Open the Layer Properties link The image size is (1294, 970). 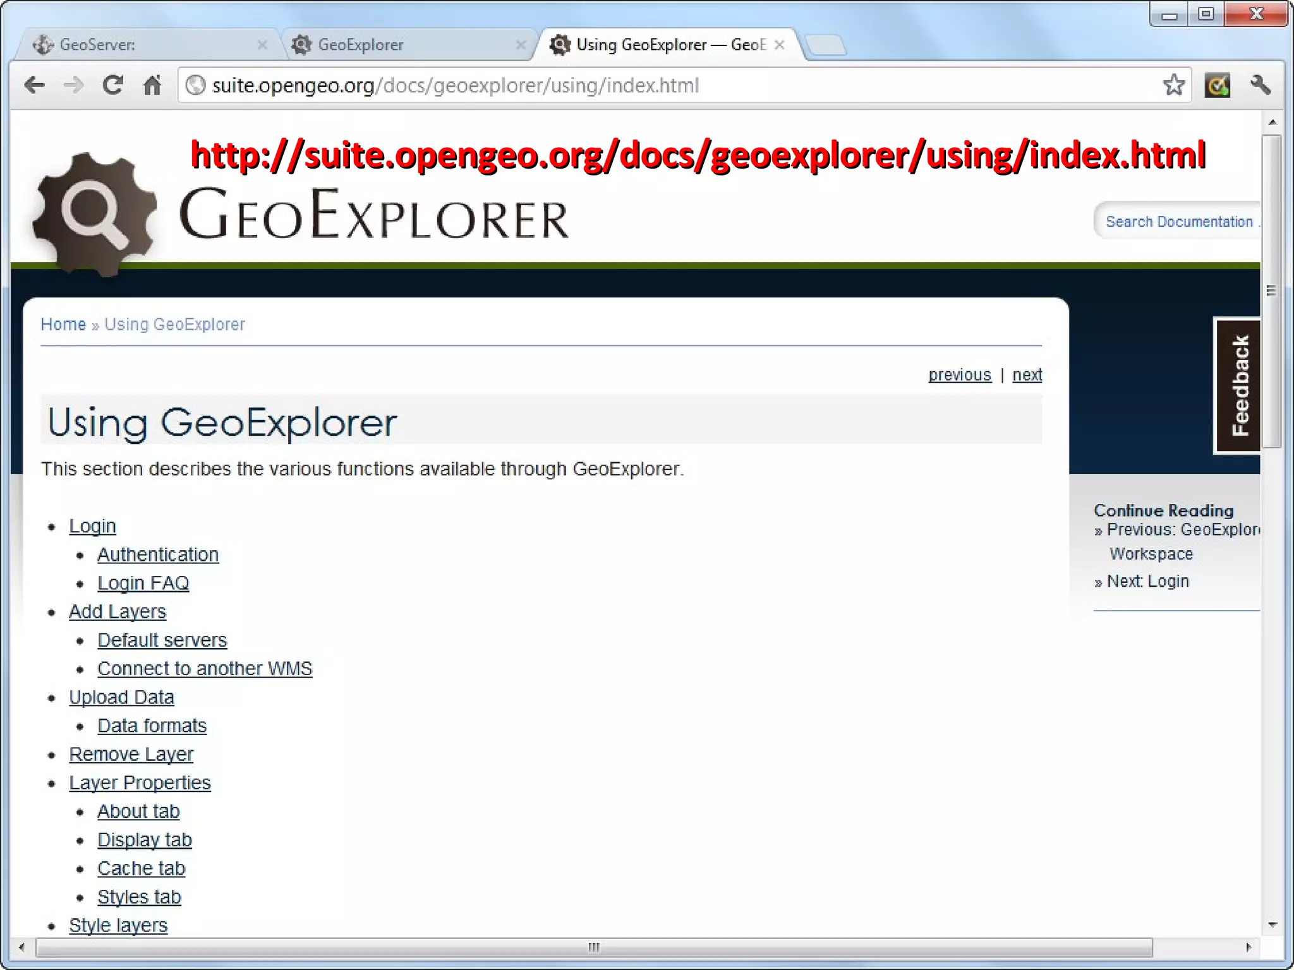(x=140, y=782)
